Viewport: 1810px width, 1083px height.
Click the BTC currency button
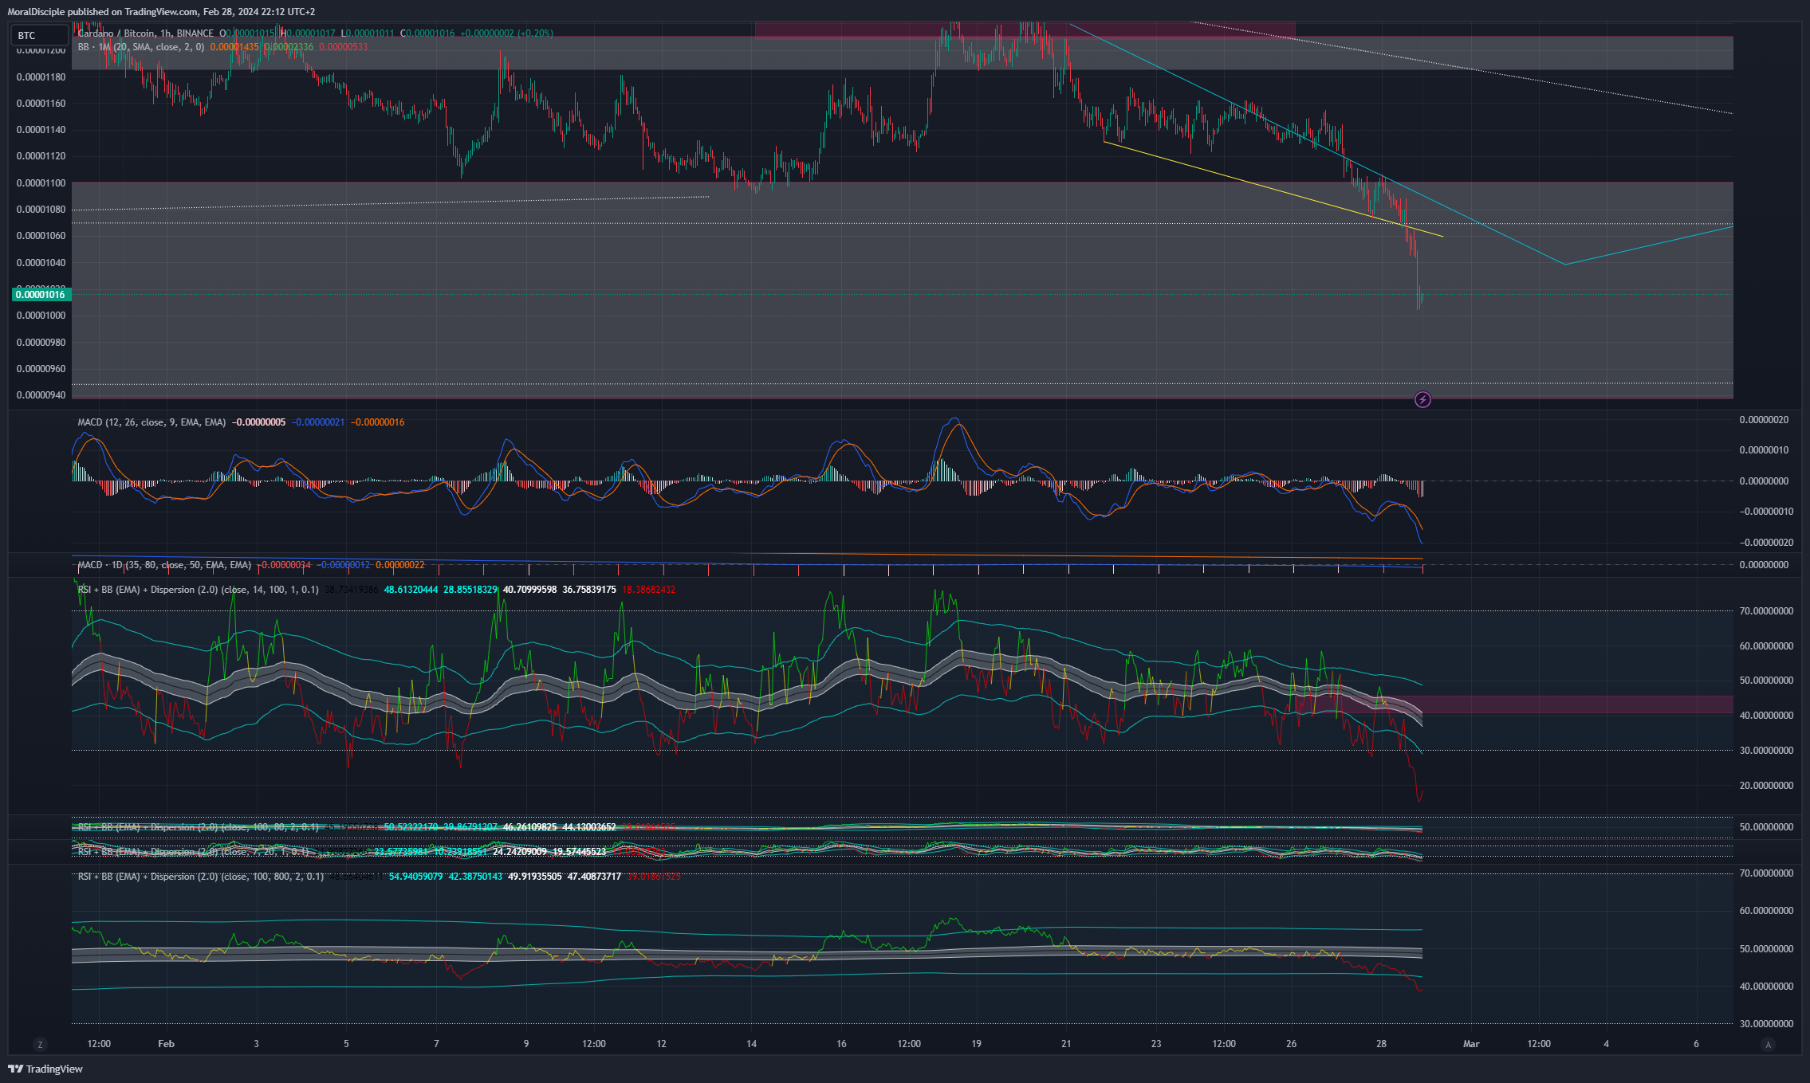click(x=39, y=35)
